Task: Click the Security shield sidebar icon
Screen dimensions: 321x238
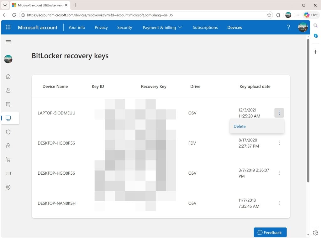Action: [x=8, y=132]
